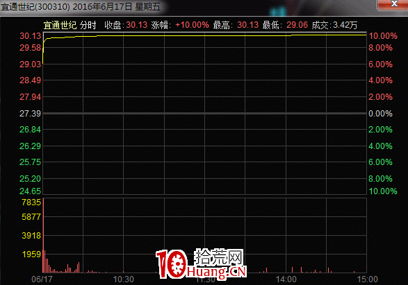This screenshot has width=408, height=285.
Task: Click price axis label 24.65
Action: (31, 191)
